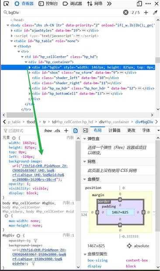The image size is (160, 271).
Task: Pick a color with the eyedropper
Action: 155,12
